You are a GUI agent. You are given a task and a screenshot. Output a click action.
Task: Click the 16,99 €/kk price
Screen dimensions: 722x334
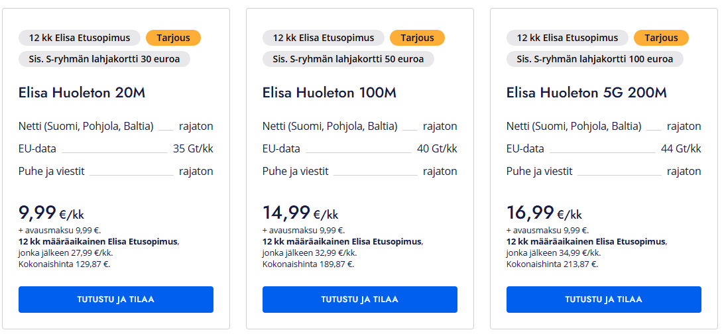coord(544,213)
